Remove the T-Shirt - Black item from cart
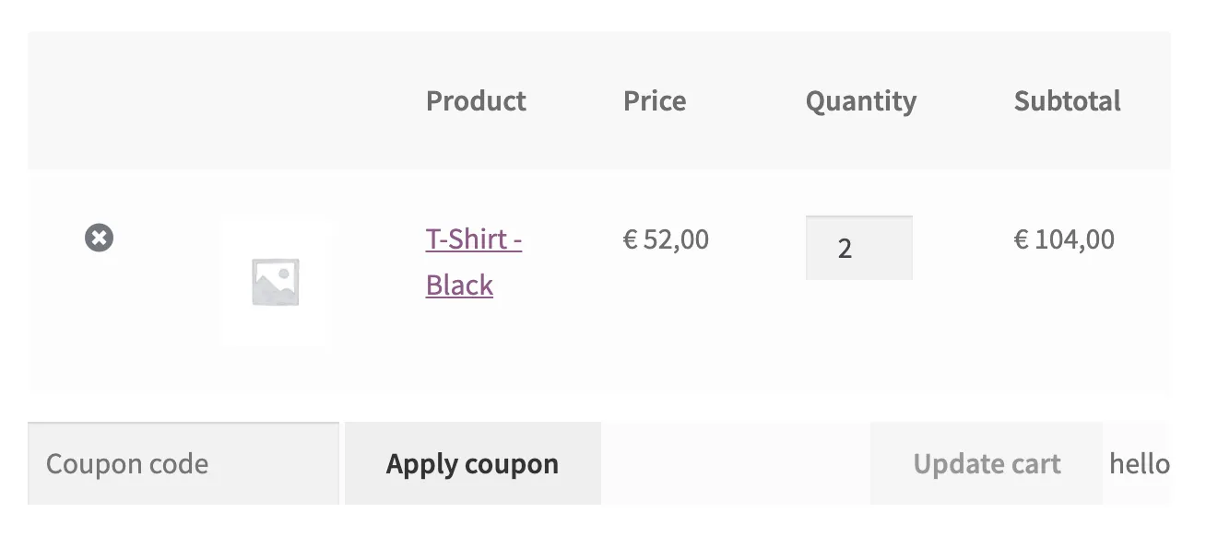 99,239
